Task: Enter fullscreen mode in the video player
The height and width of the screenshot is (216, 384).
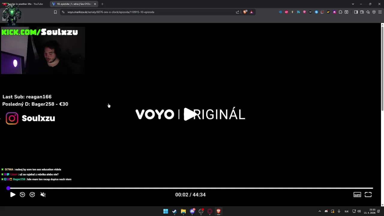Action: (368, 195)
